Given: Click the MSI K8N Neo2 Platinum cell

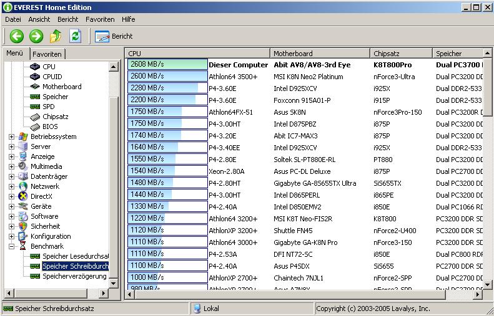Looking at the screenshot, I should (308, 77).
